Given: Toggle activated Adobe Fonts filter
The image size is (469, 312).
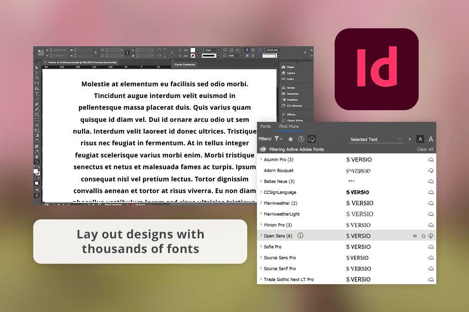Looking at the screenshot, I should click(x=312, y=139).
